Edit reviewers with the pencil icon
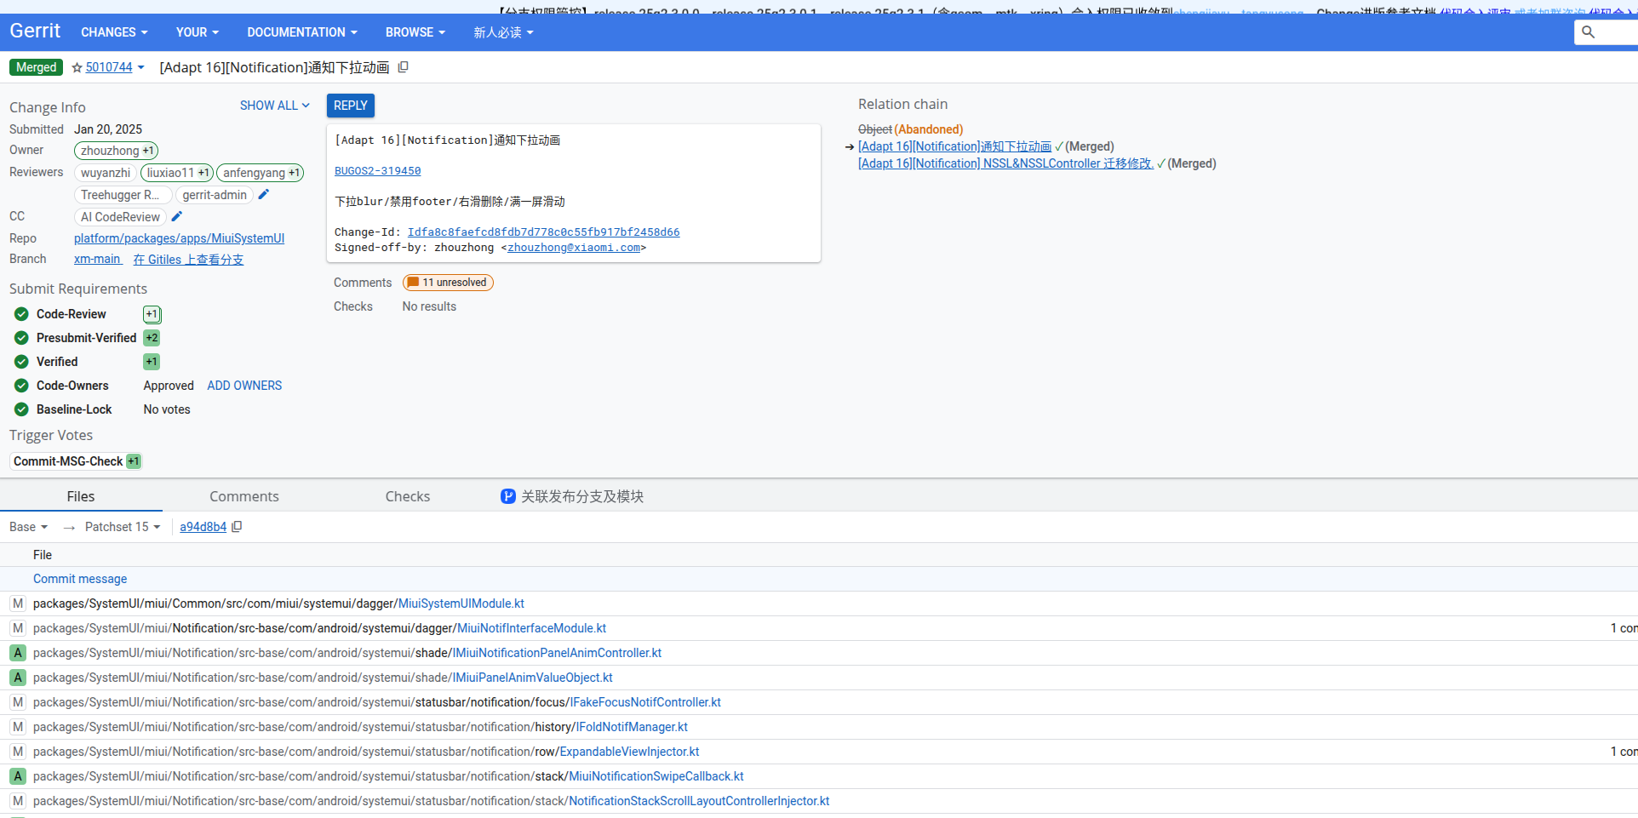 264,194
